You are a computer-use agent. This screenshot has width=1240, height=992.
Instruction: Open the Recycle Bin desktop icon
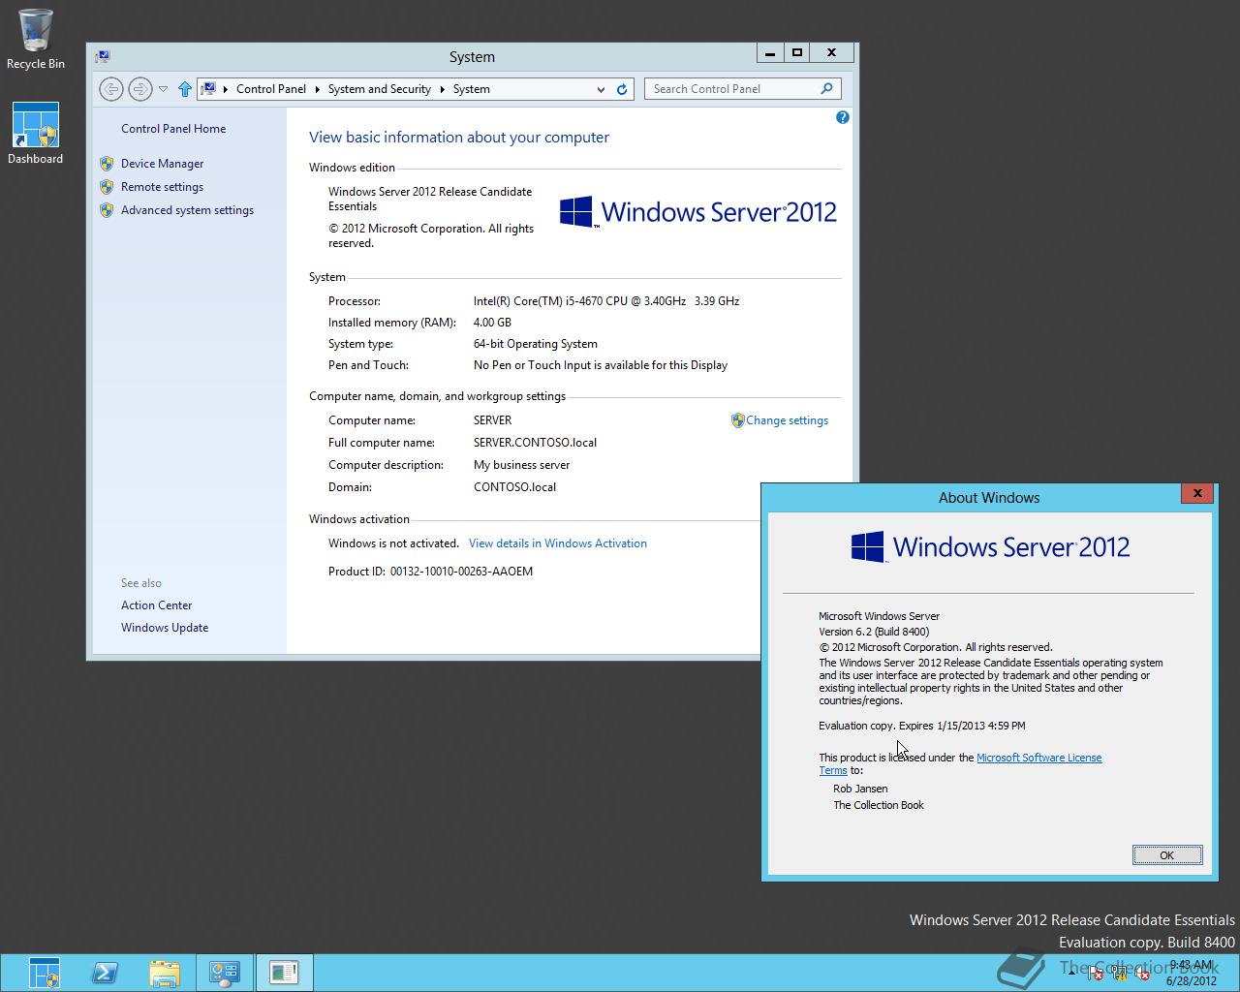(36, 39)
